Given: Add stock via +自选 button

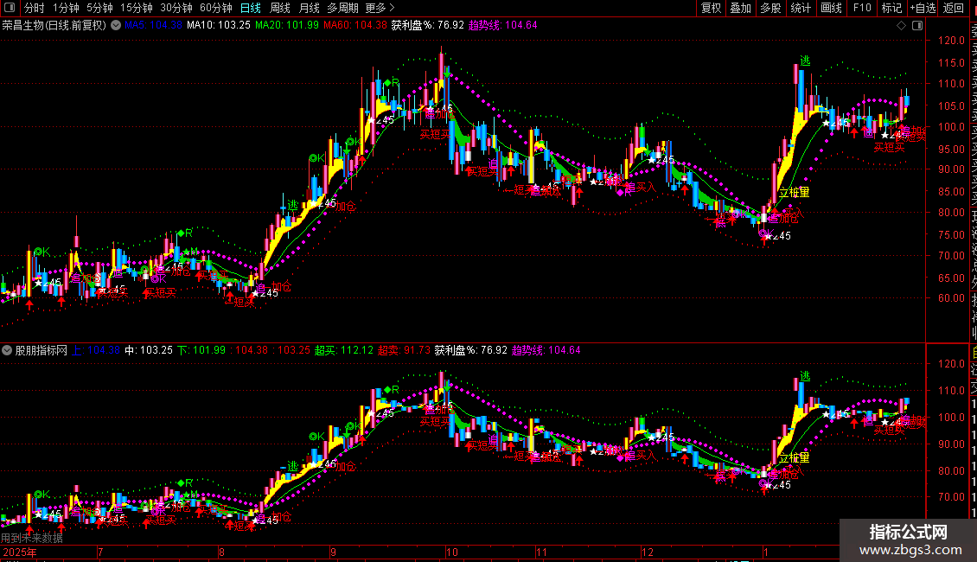Looking at the screenshot, I should pyautogui.click(x=923, y=8).
